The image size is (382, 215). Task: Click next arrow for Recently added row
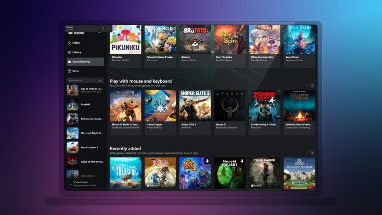[312, 153]
